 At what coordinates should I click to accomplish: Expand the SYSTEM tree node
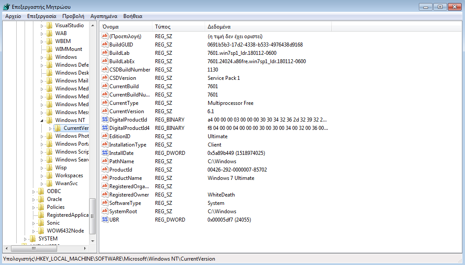click(x=25, y=239)
